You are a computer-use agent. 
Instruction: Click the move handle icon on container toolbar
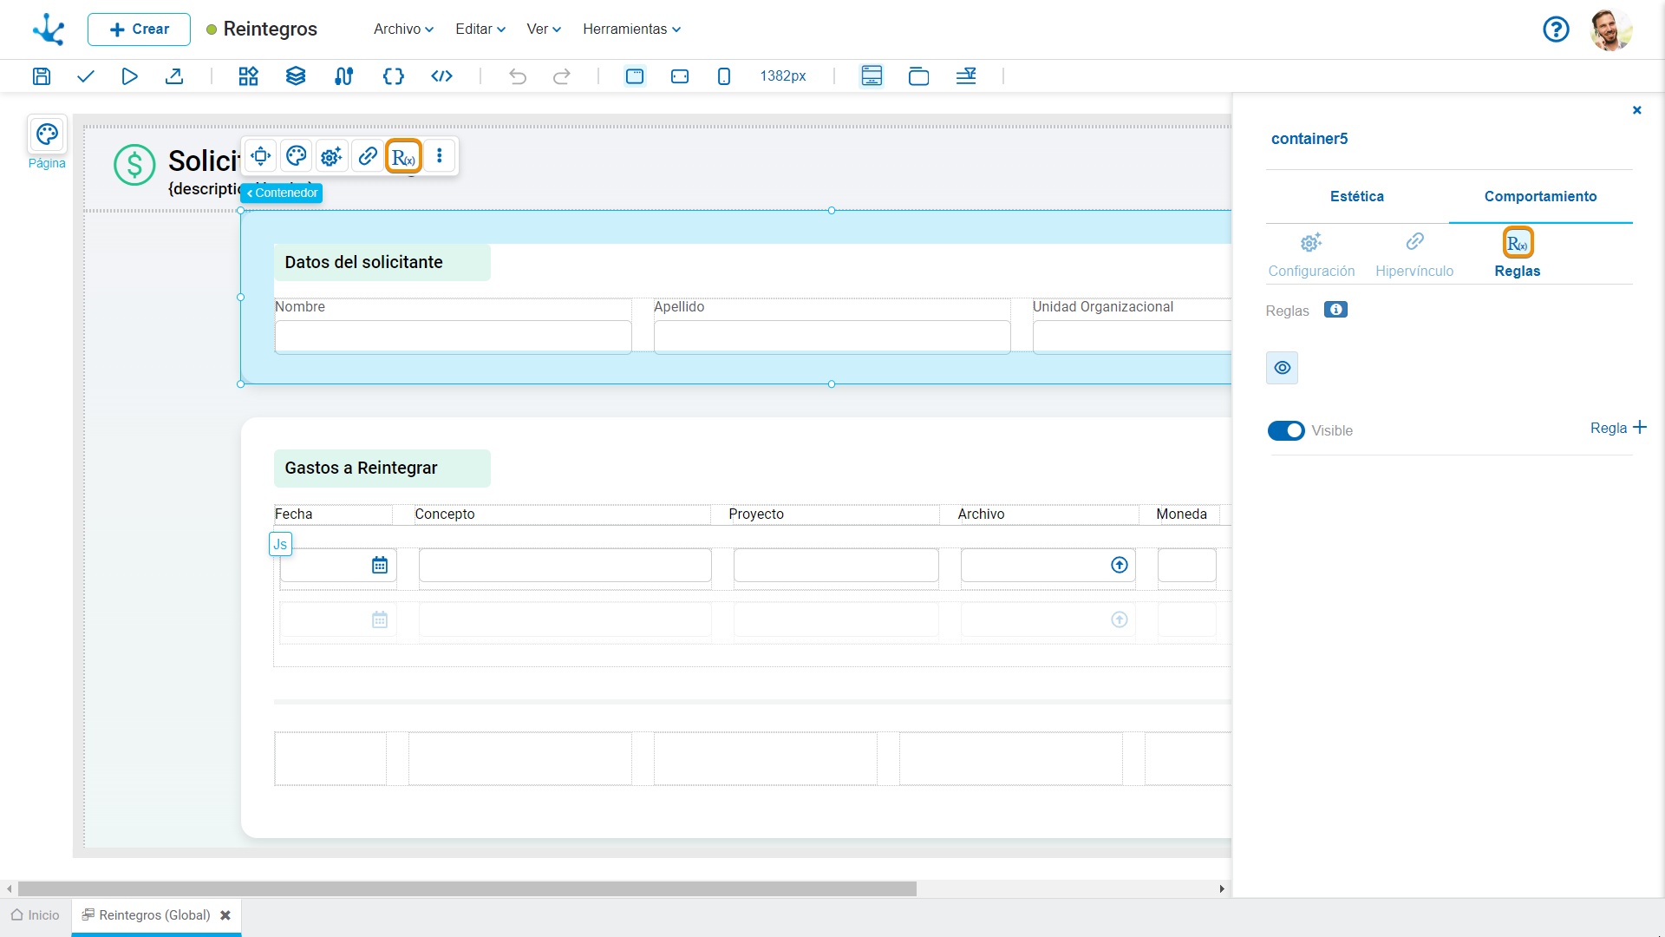click(x=260, y=156)
